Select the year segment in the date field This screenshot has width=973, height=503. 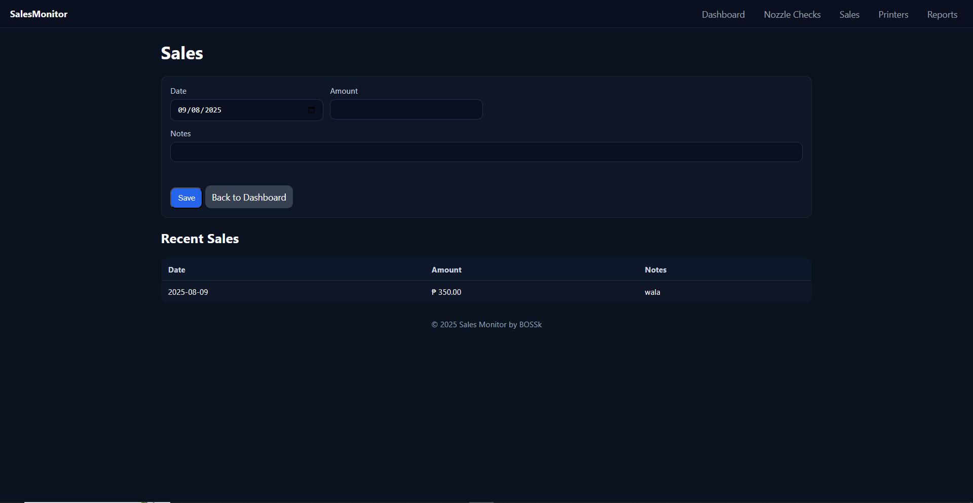[x=212, y=110]
